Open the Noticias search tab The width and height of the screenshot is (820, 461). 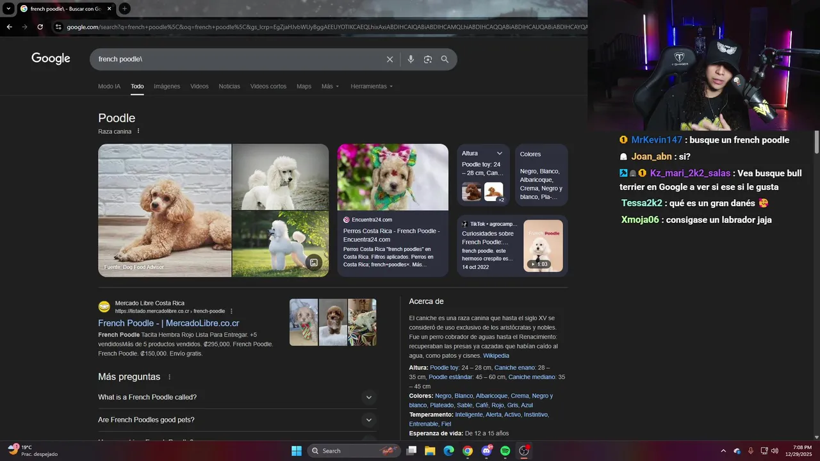[x=229, y=86]
